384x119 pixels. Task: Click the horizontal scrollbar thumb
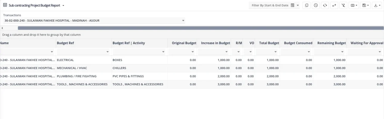[201, 28]
